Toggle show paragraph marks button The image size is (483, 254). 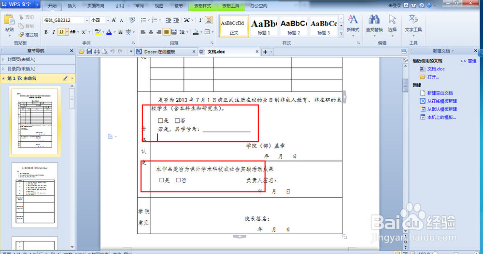coord(200,20)
